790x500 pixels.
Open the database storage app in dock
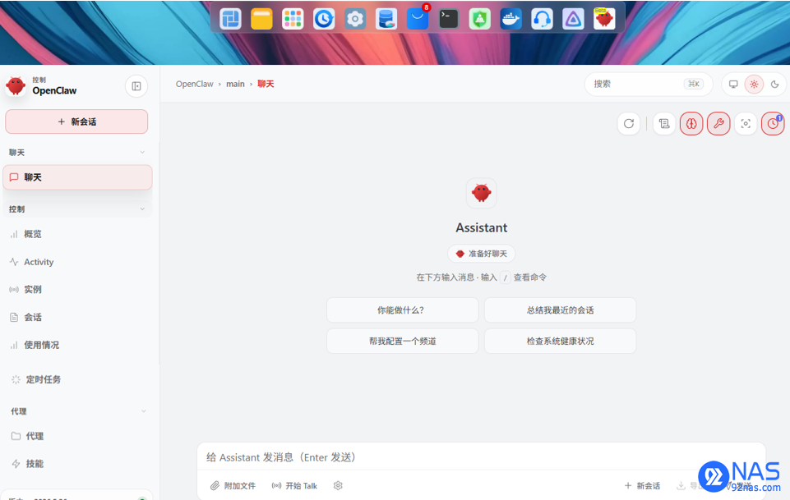(x=386, y=19)
